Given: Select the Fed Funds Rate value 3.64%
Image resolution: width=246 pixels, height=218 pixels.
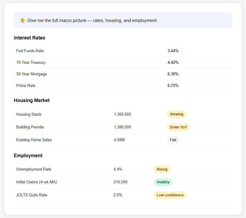Looking at the screenshot, I should click(x=173, y=51).
